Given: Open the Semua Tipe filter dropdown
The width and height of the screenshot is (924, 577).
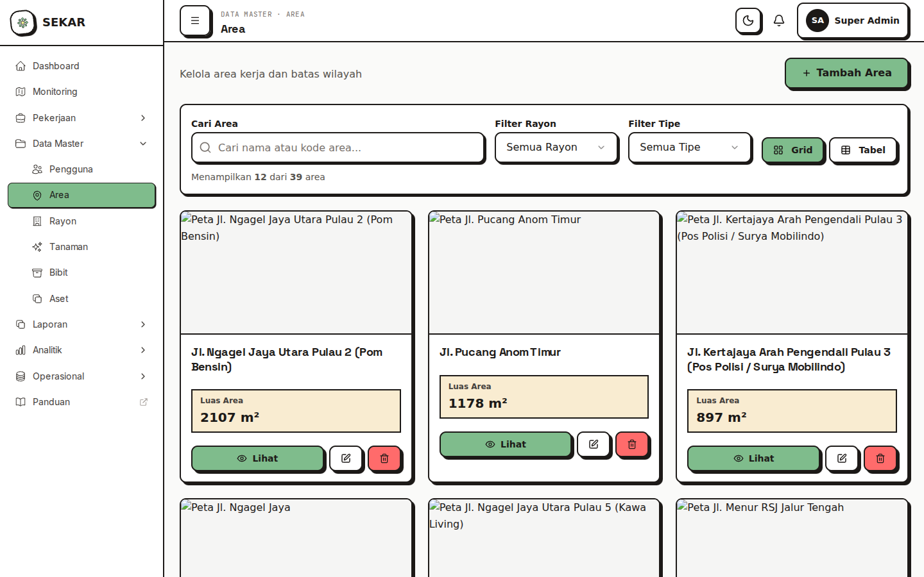Looking at the screenshot, I should (x=690, y=147).
